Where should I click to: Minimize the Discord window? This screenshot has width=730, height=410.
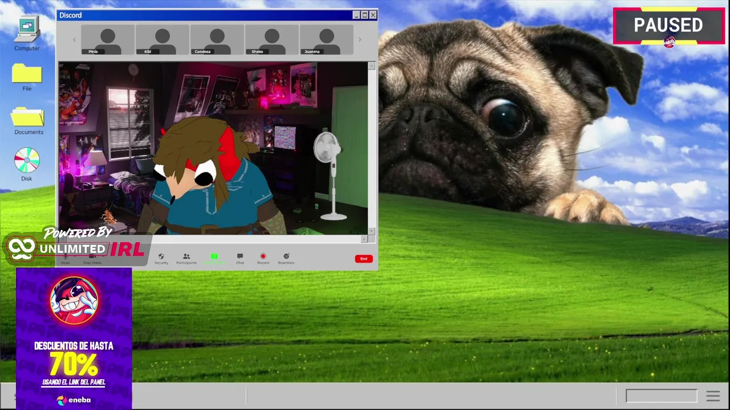pos(356,15)
